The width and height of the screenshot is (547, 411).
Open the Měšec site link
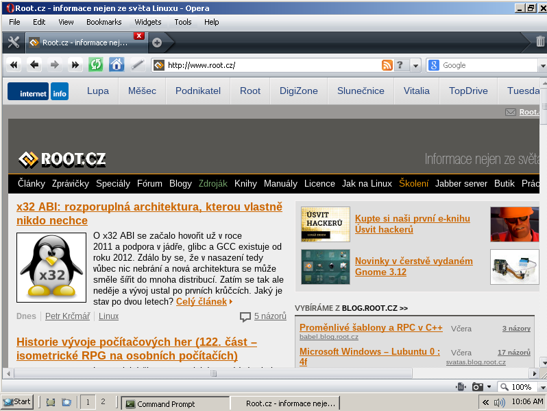(x=142, y=91)
